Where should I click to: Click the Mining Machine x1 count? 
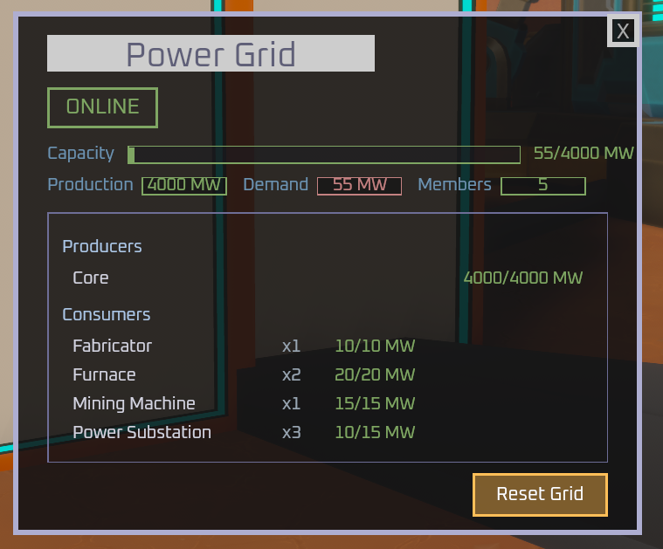tap(292, 403)
